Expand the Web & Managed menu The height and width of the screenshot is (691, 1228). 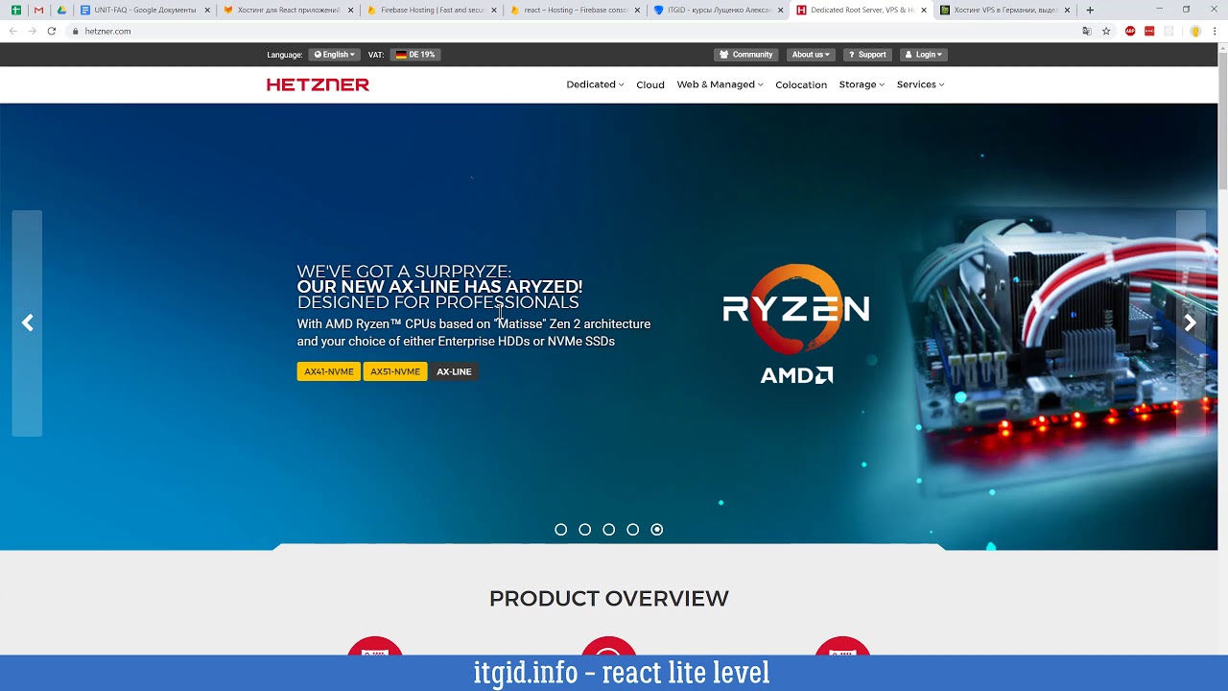tap(720, 84)
